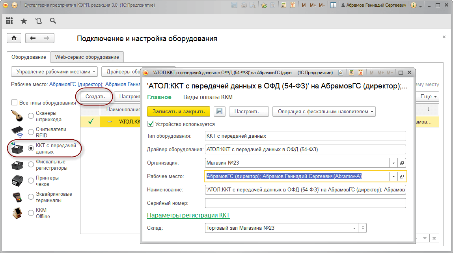Go to the home page icon
Viewport: 453px width, 253px height.
coord(14,38)
